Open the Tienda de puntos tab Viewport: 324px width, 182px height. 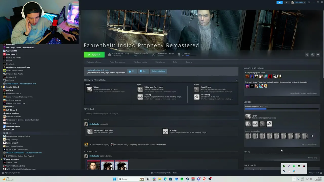point(140,62)
